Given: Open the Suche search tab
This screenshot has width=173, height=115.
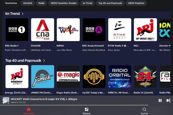Looking at the screenshot, I should 144,111.
